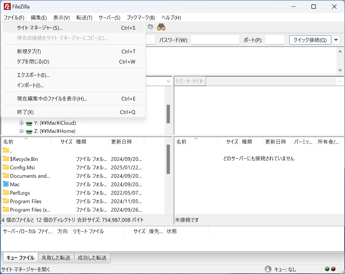The image size is (345, 274).
Task: Click the Priority (優先...) queue column header
Action: [156, 231]
